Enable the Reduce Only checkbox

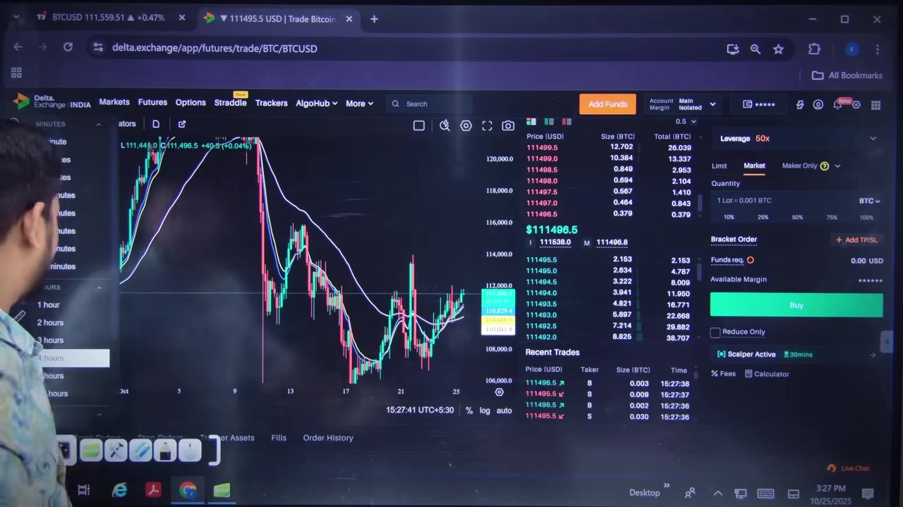(715, 332)
